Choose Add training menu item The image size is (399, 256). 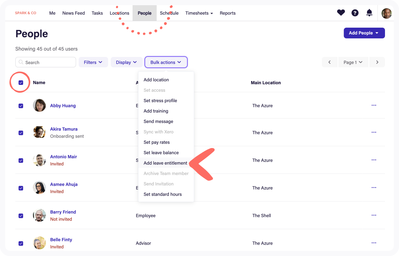tap(166, 111)
